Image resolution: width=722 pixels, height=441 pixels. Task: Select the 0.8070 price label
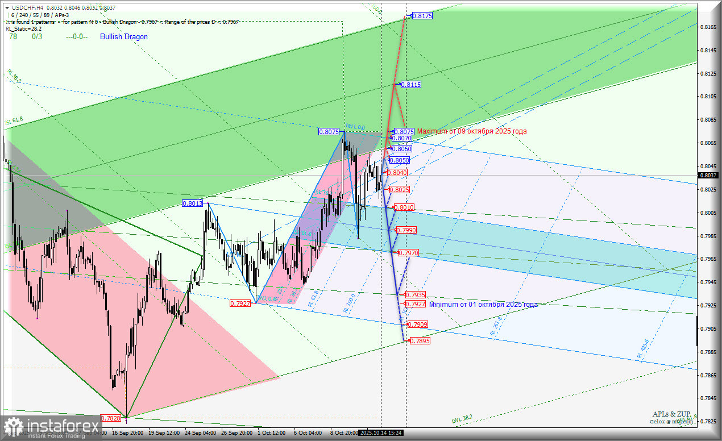(402, 138)
